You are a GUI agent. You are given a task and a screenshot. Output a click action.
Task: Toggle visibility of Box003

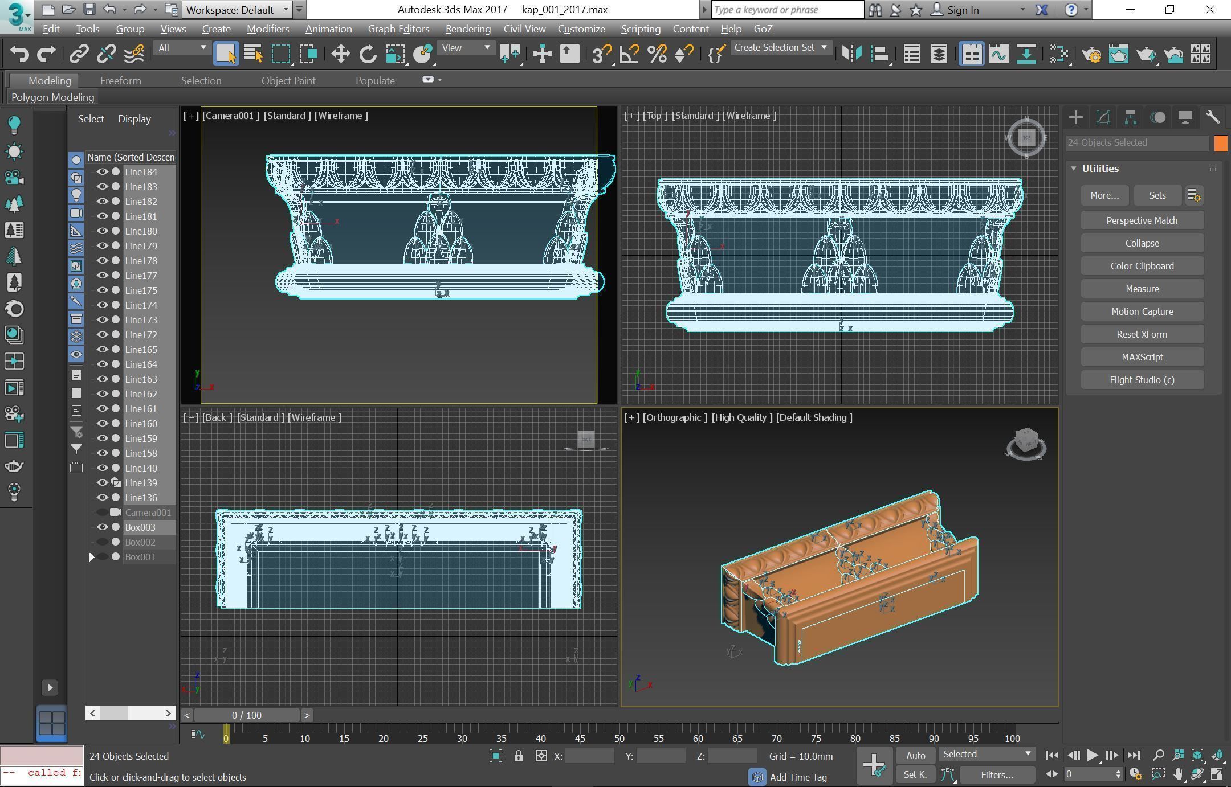click(x=102, y=527)
